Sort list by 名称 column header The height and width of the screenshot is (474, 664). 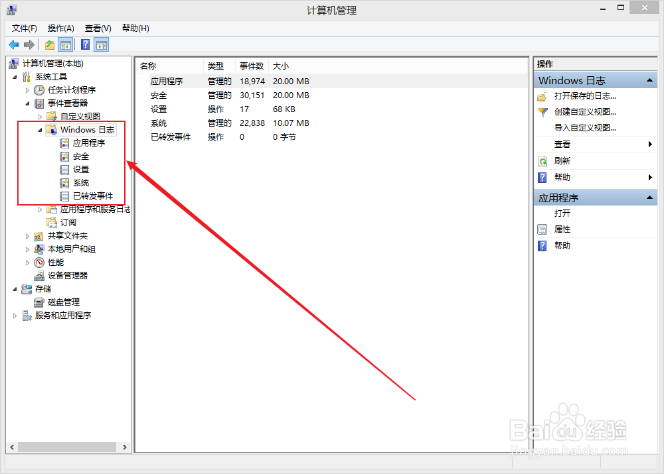(170, 66)
